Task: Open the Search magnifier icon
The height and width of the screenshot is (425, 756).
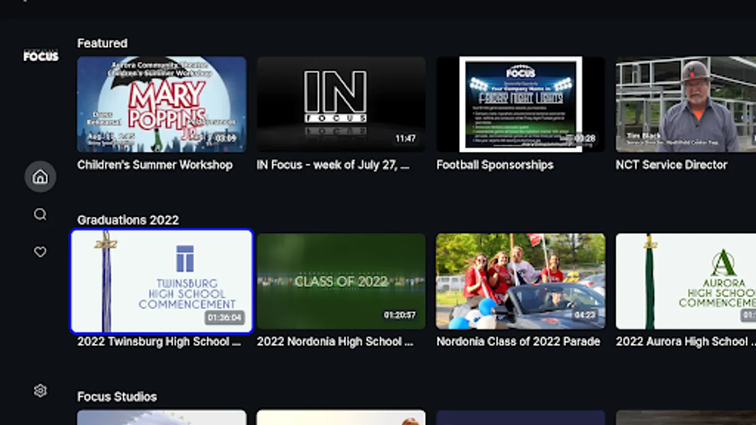Action: click(x=40, y=214)
